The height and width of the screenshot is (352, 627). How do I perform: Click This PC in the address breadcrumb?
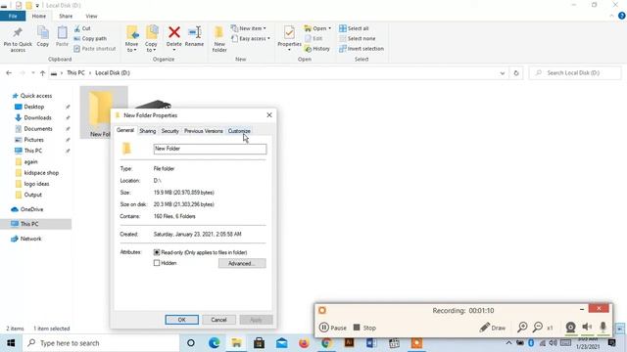(75, 73)
